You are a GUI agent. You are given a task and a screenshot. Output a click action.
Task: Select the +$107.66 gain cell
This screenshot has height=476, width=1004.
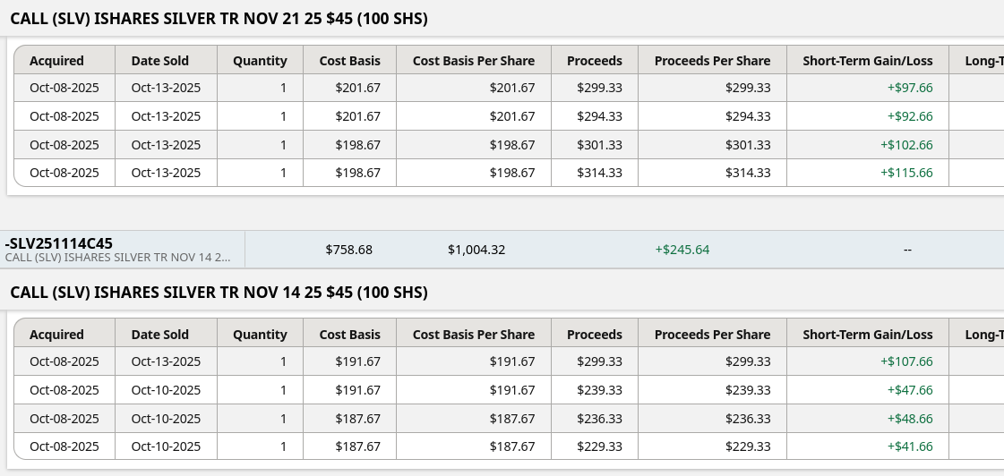(x=906, y=361)
